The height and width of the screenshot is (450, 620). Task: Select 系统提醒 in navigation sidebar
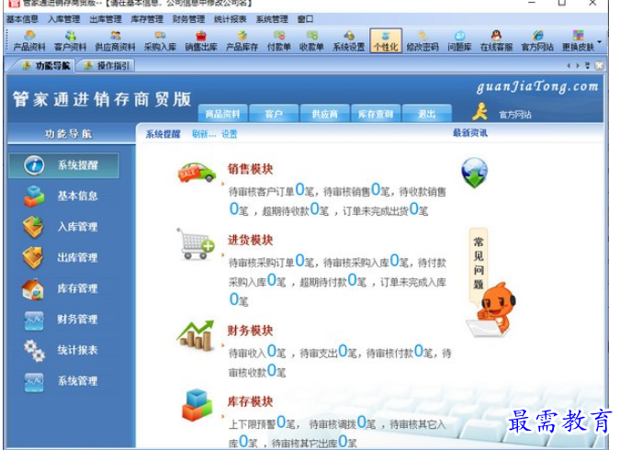pos(63,165)
